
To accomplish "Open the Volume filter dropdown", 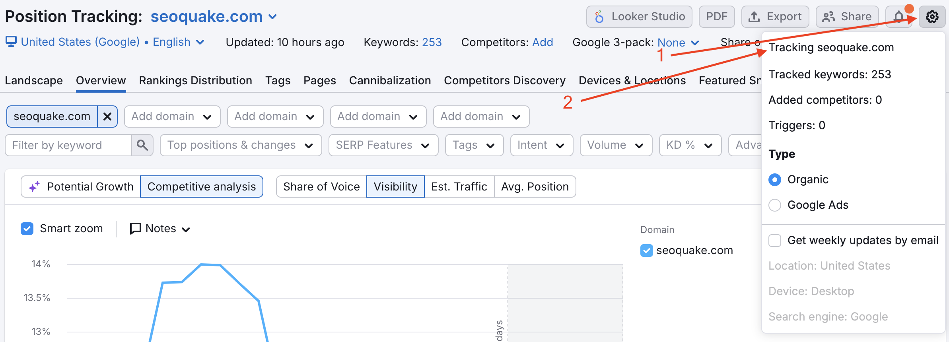I will (616, 145).
